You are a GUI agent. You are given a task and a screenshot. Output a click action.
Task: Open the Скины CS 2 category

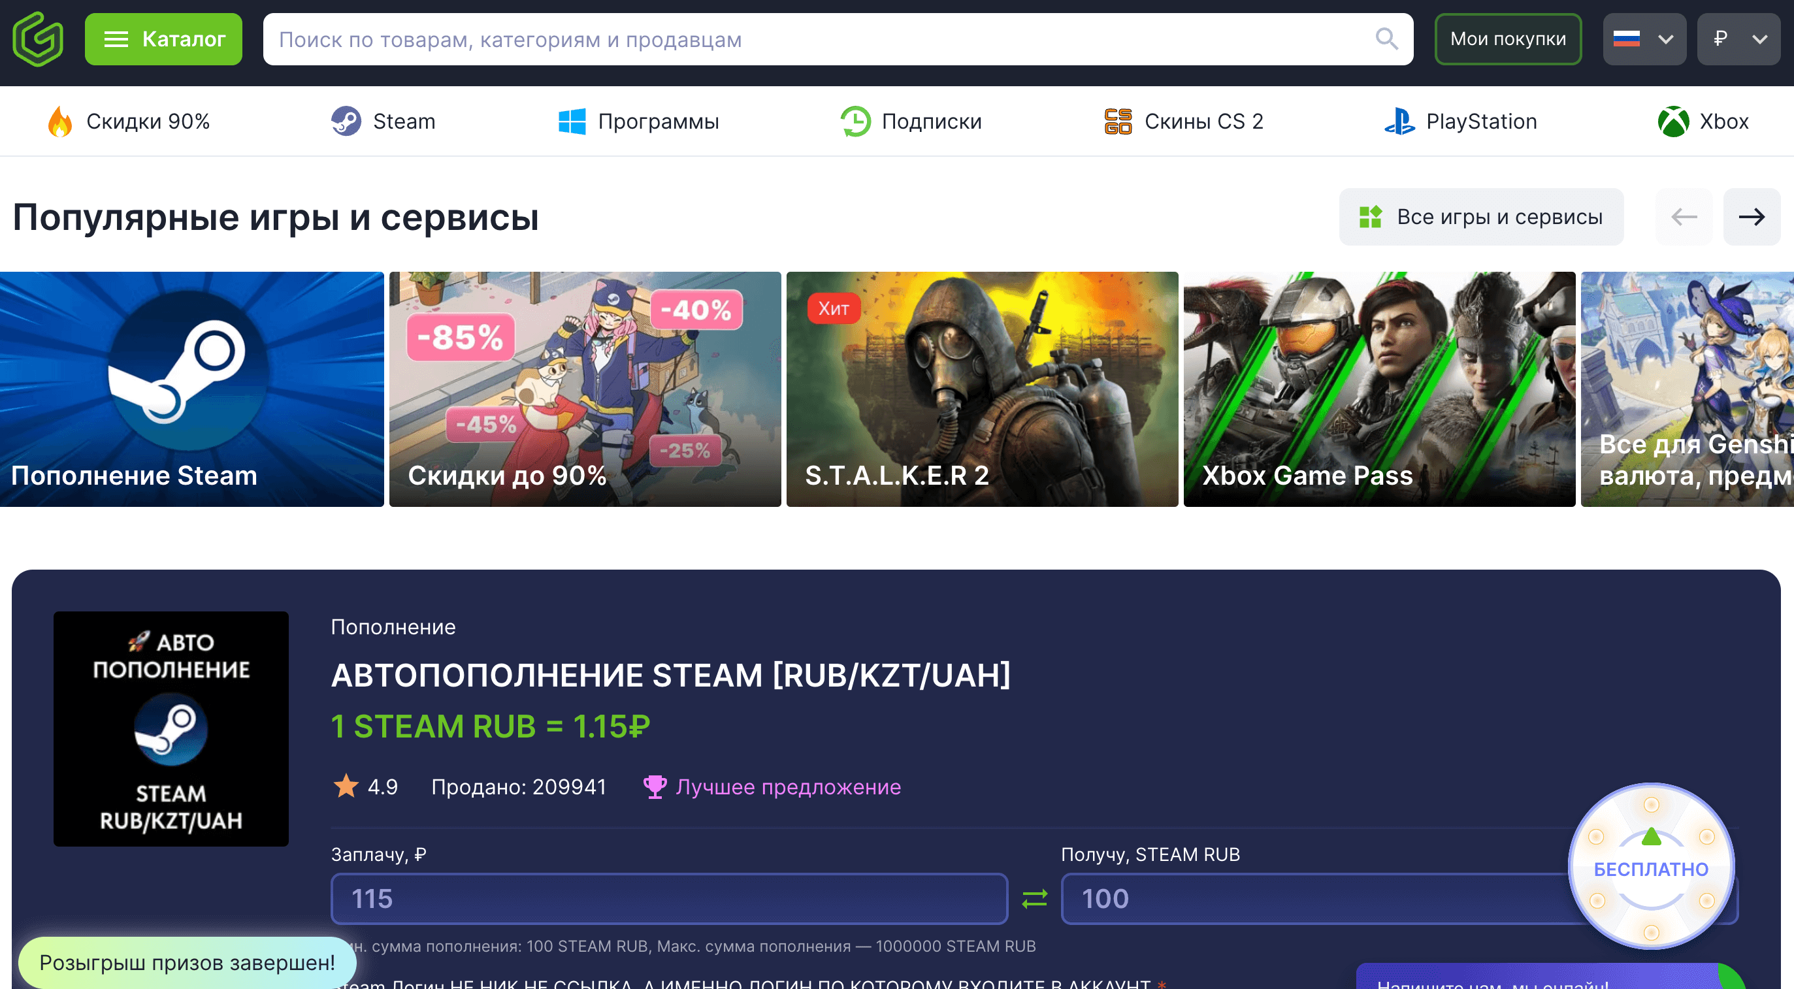tap(1184, 122)
